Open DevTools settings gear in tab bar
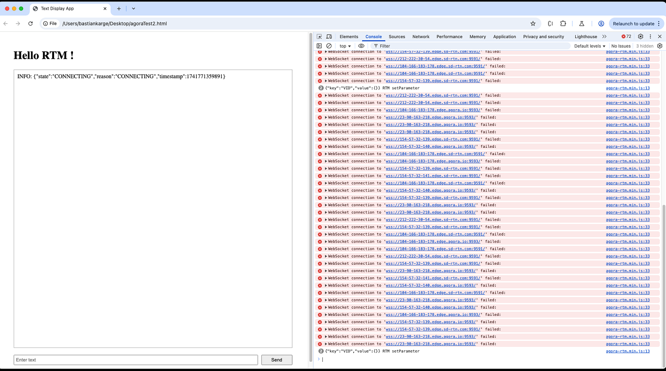Screen dimensions: 666x371 [640, 37]
